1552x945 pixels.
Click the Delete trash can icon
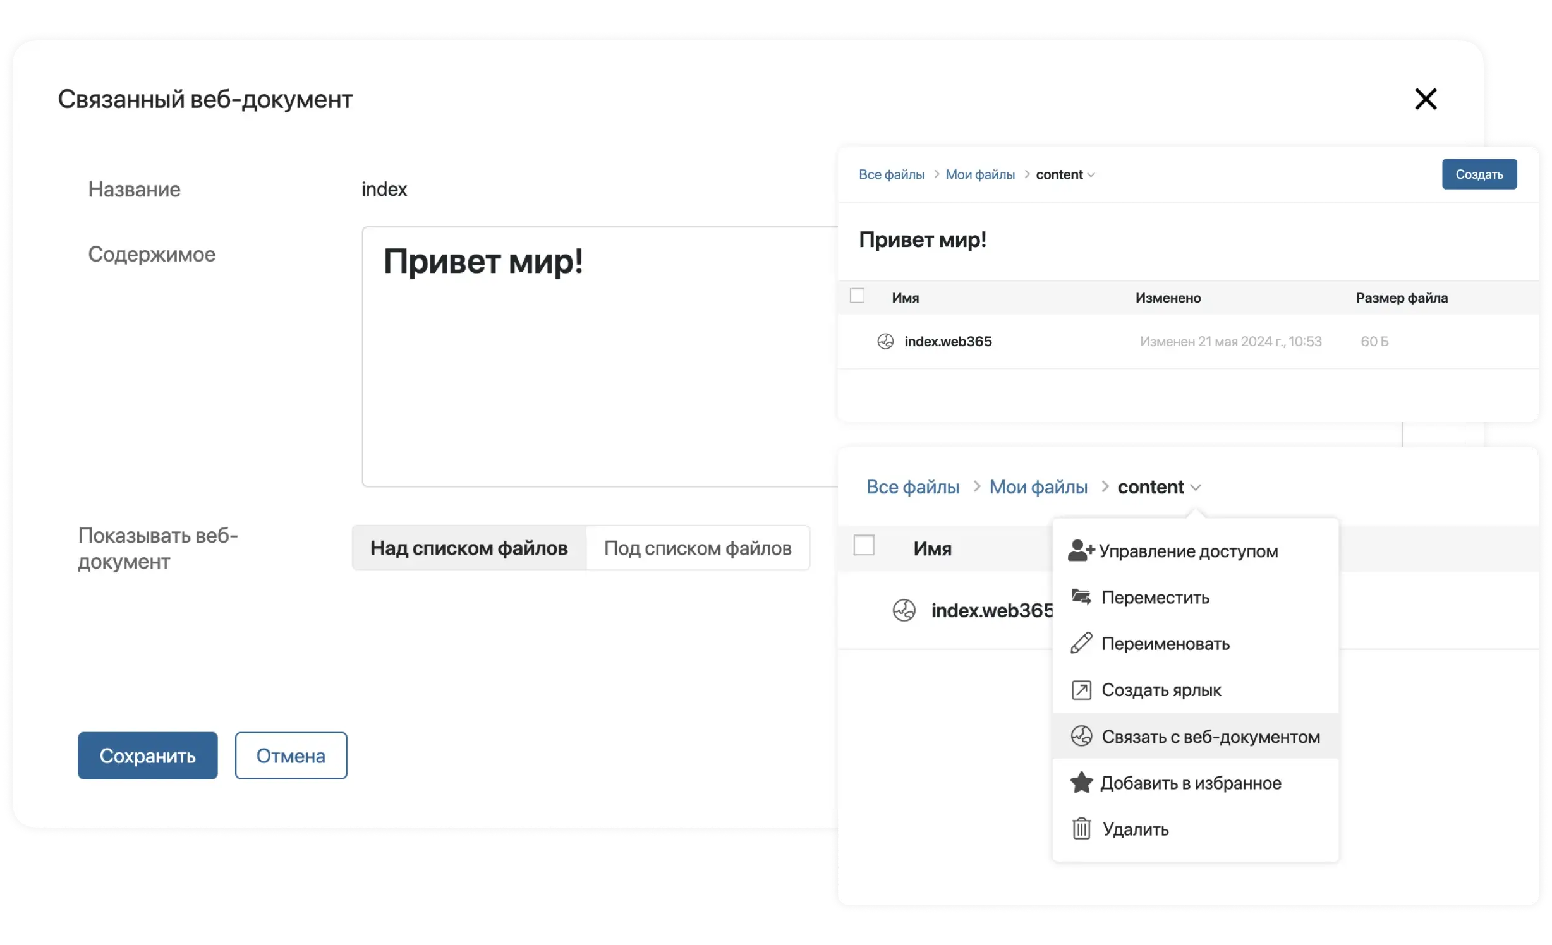click(1081, 829)
